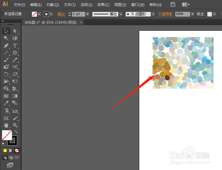
Task: Reset to default fill and stroke
Action: 4,144
